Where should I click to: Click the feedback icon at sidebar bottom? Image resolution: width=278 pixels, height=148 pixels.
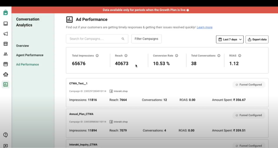coord(5,146)
